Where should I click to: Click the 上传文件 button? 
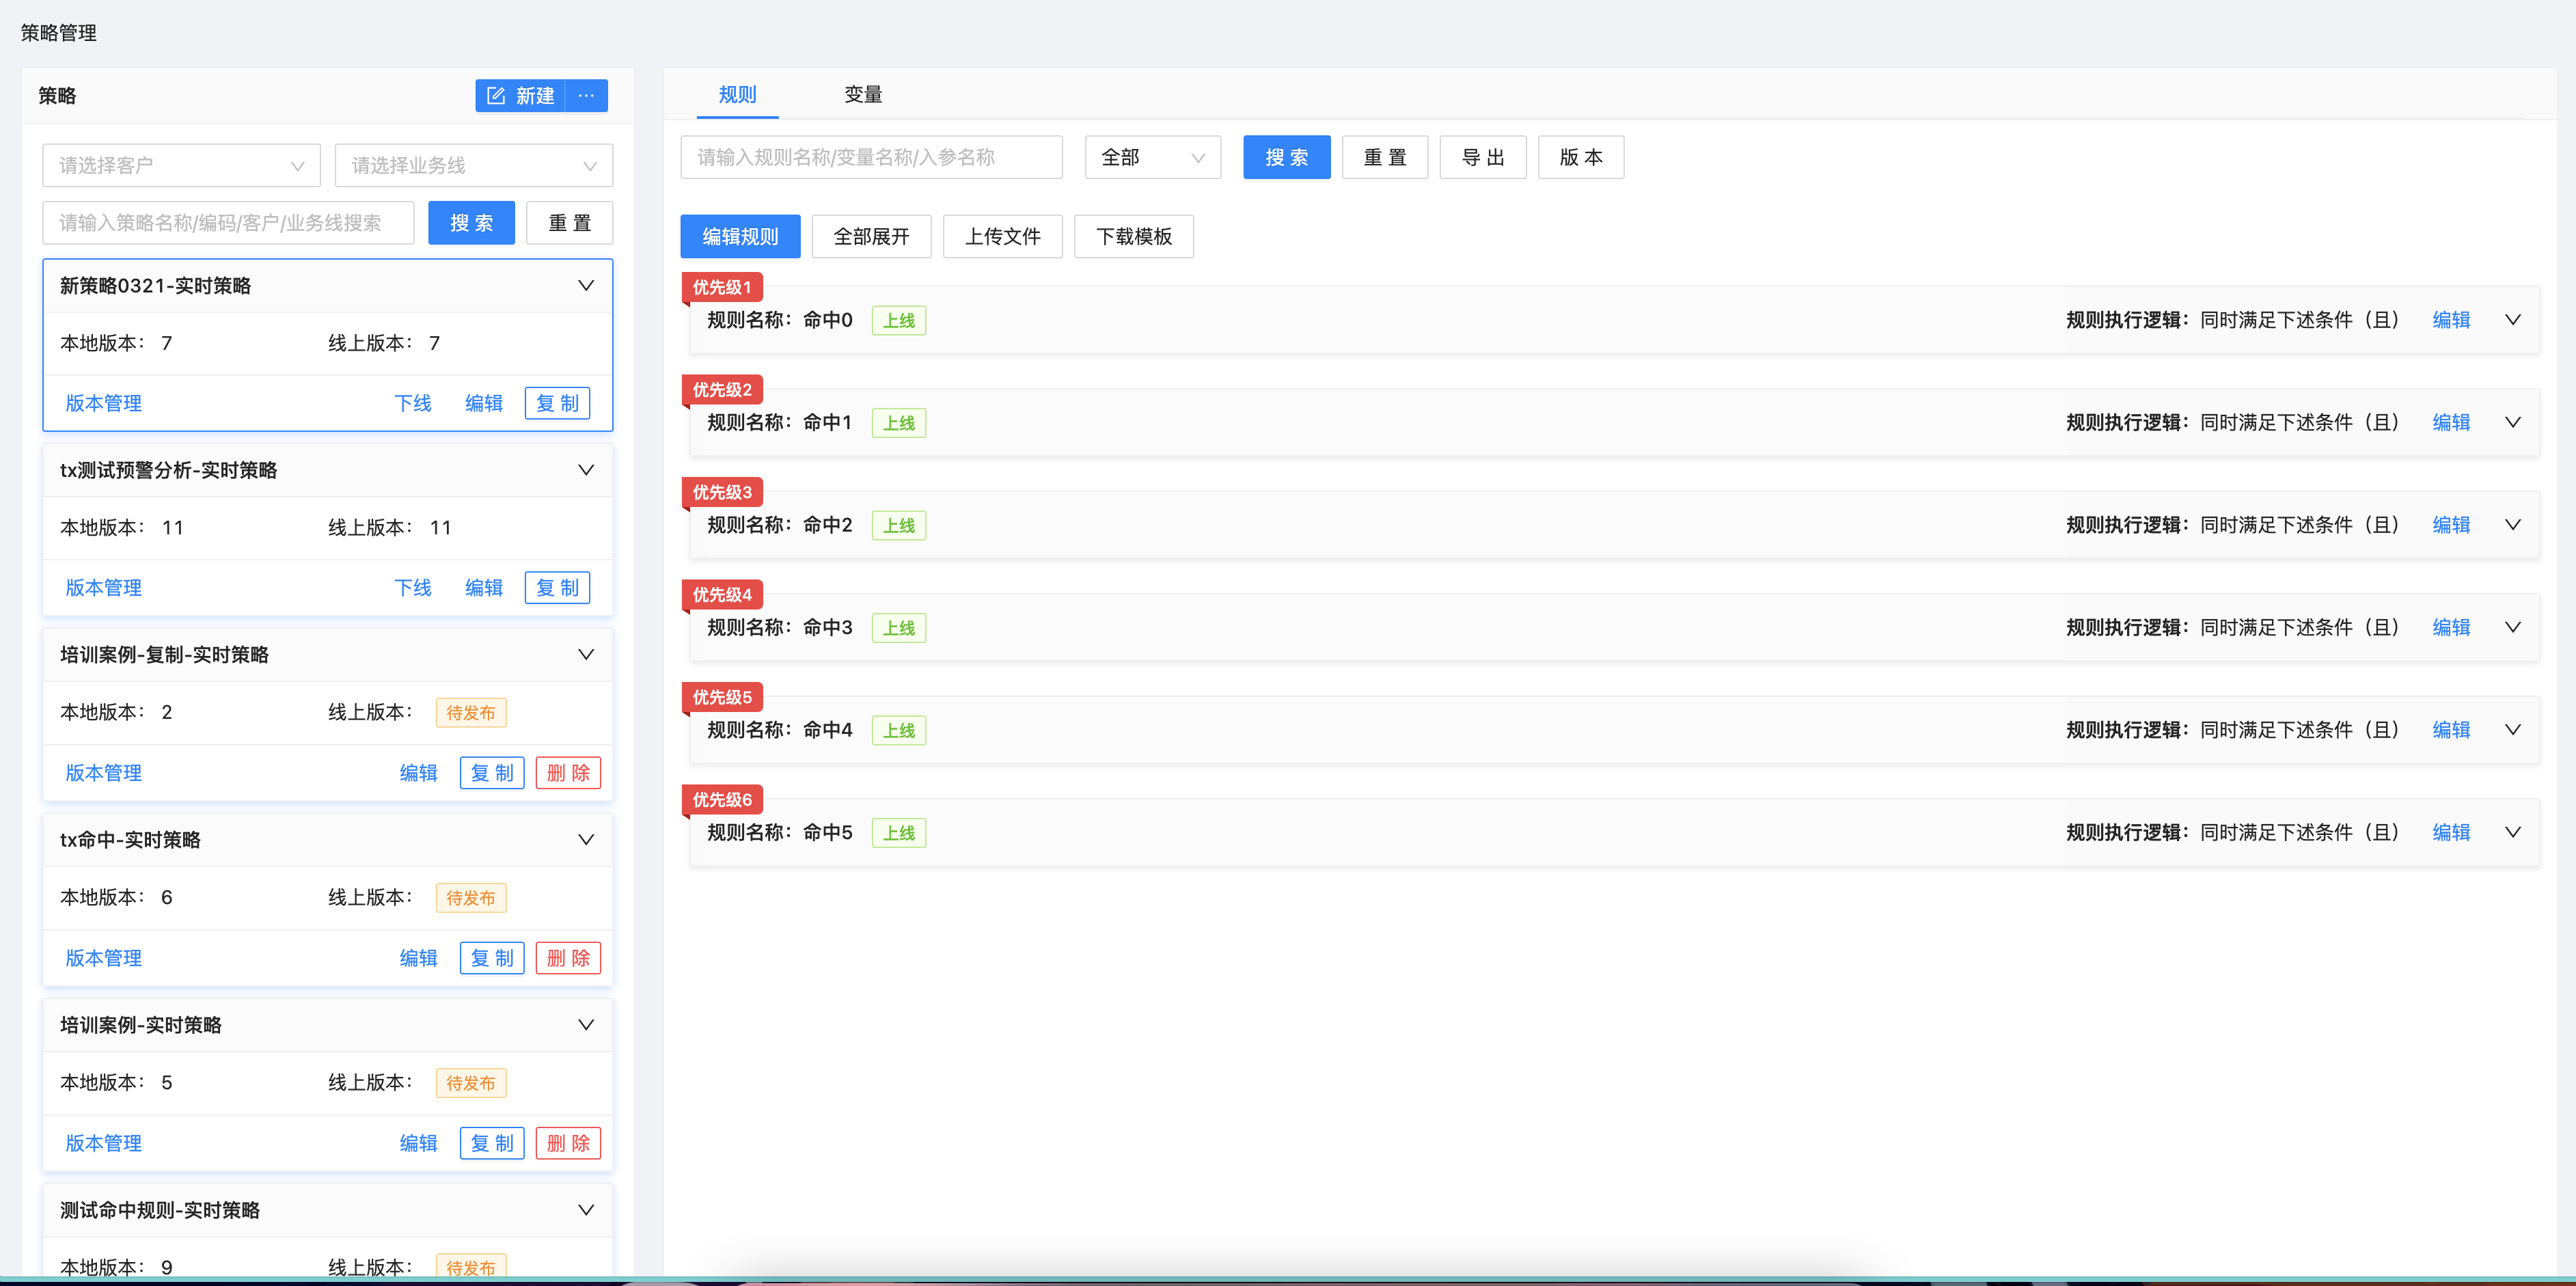(1002, 237)
